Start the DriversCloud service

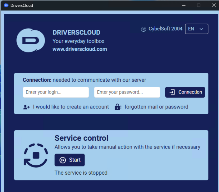coord(70,160)
